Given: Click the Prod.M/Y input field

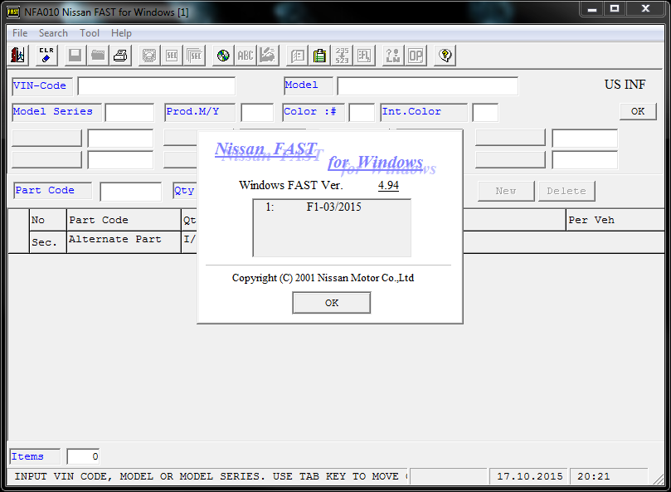Looking at the screenshot, I should (x=257, y=113).
